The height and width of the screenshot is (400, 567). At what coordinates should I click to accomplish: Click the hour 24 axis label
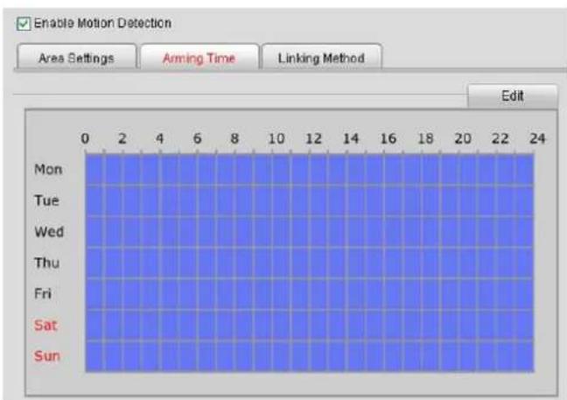537,138
